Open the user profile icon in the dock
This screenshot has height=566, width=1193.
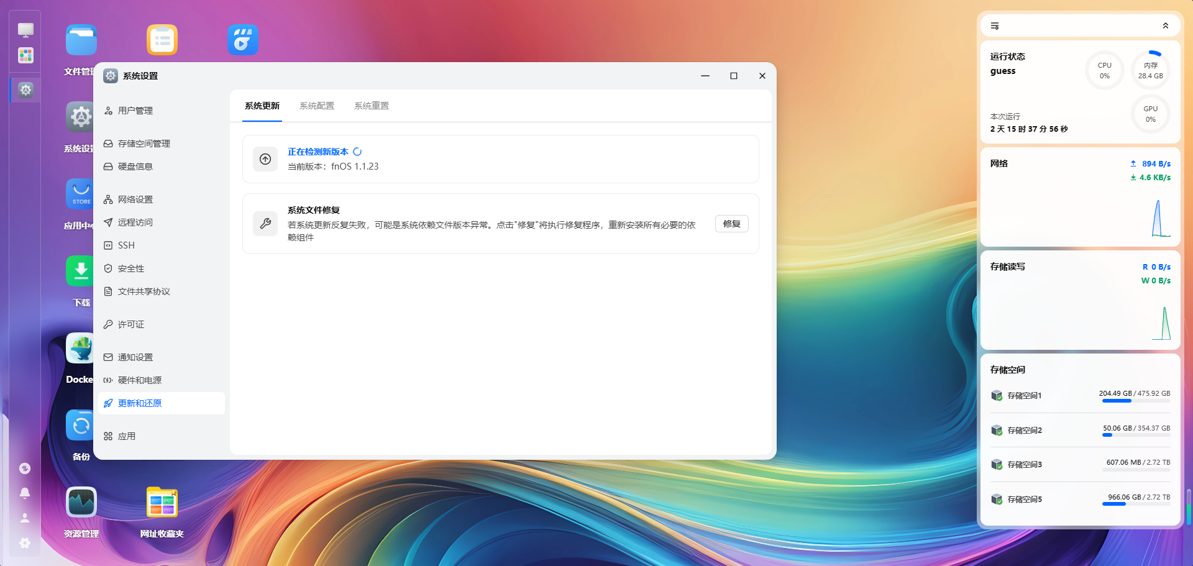[25, 518]
